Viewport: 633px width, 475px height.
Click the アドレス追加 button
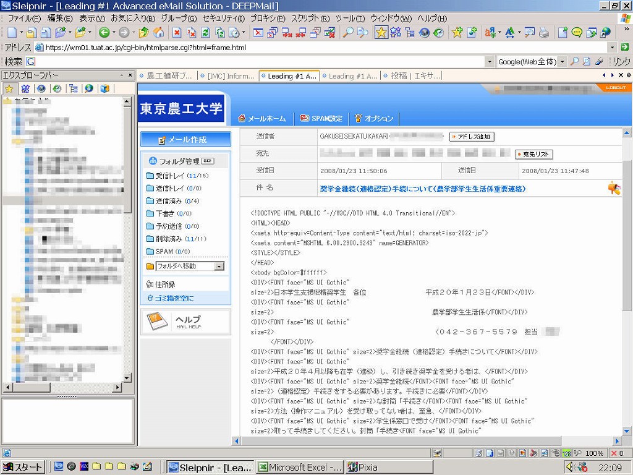(472, 137)
